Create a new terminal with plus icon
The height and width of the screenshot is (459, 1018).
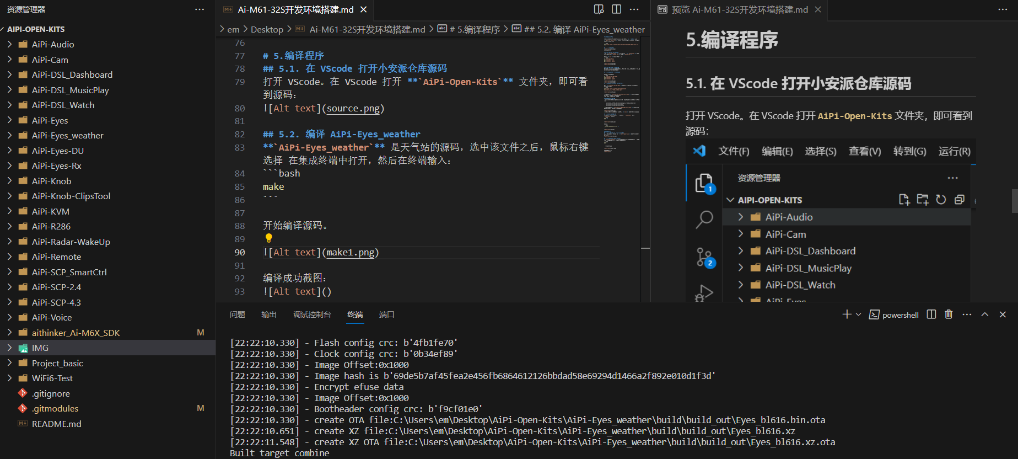pyautogui.click(x=847, y=314)
